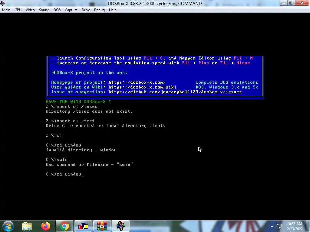Image resolution: width=310 pixels, height=232 pixels.
Task: Click the wiki URL https://dosbox-x.com/wiki
Action: (x=142, y=87)
